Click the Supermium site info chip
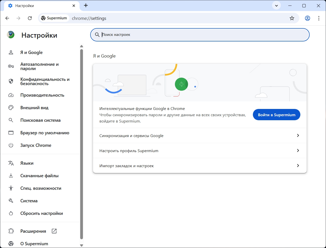Screen dimensions: 326x248 [x=54, y=18]
